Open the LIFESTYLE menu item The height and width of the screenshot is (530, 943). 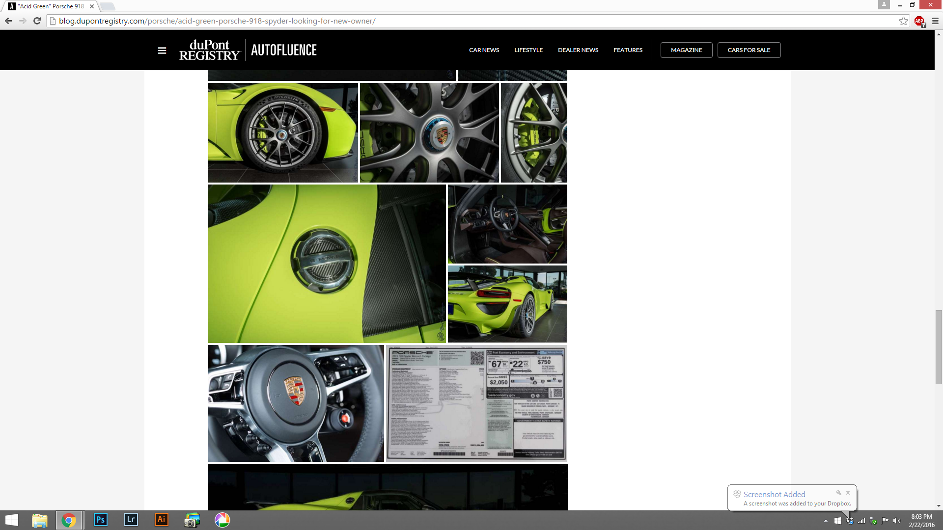tap(528, 50)
